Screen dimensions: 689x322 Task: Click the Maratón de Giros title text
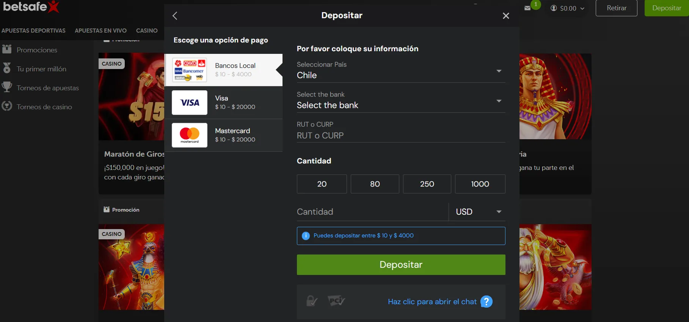click(x=134, y=154)
